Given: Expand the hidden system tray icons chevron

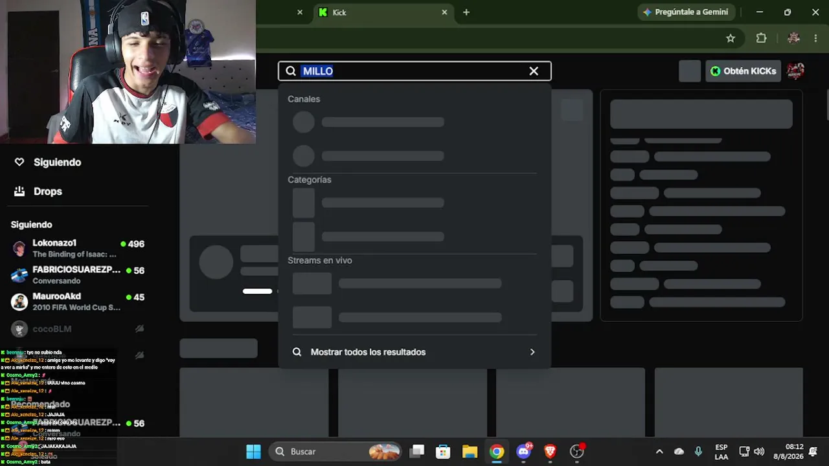Looking at the screenshot, I should pos(659,452).
